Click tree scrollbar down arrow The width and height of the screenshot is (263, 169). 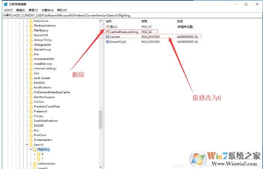(x=101, y=167)
